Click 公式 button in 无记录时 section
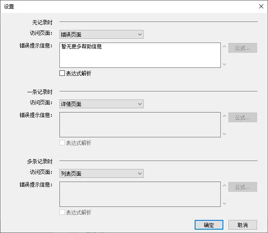The width and height of the screenshot is (268, 233). click(242, 48)
